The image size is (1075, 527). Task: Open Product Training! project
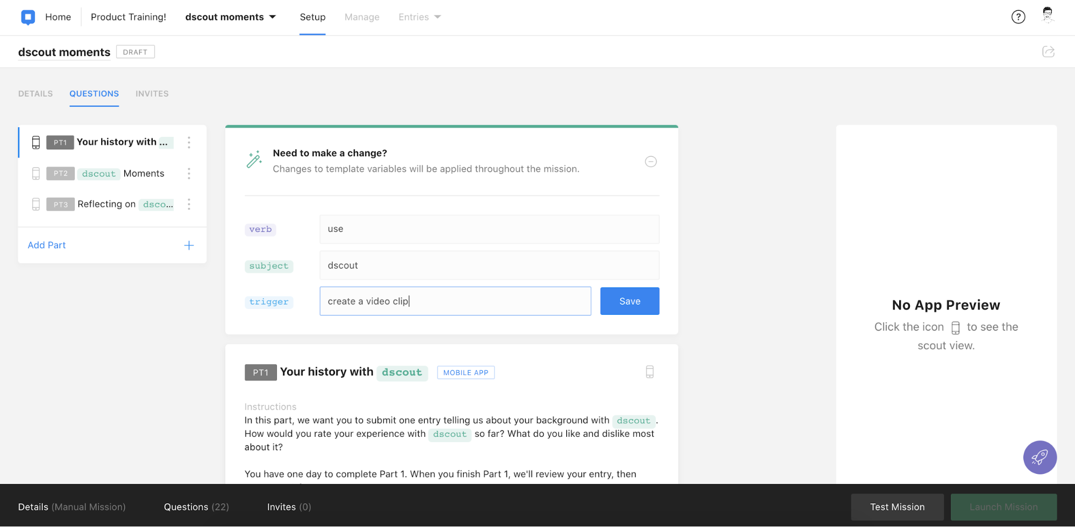(x=129, y=17)
